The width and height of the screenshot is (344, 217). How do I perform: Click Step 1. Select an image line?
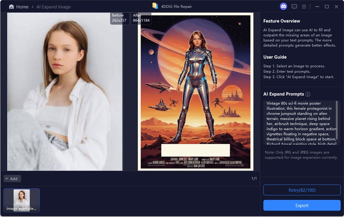[x=294, y=66]
